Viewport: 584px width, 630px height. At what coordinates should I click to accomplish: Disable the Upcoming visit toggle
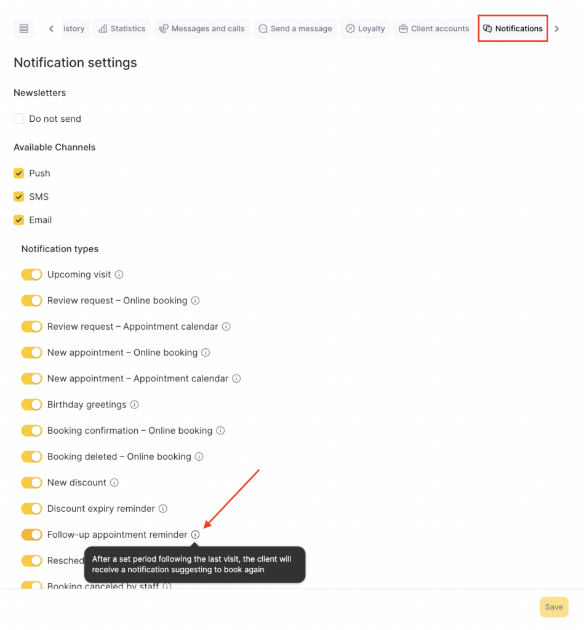[31, 274]
